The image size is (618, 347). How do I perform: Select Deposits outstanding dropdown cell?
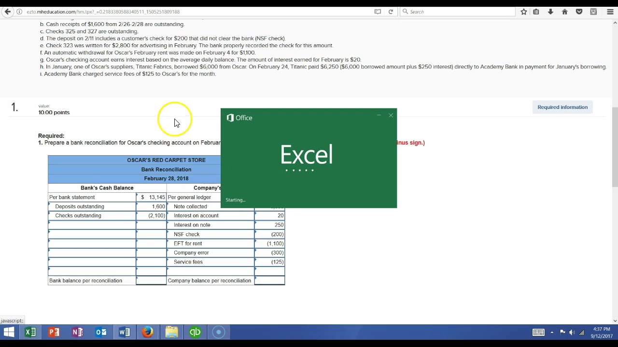[92, 206]
